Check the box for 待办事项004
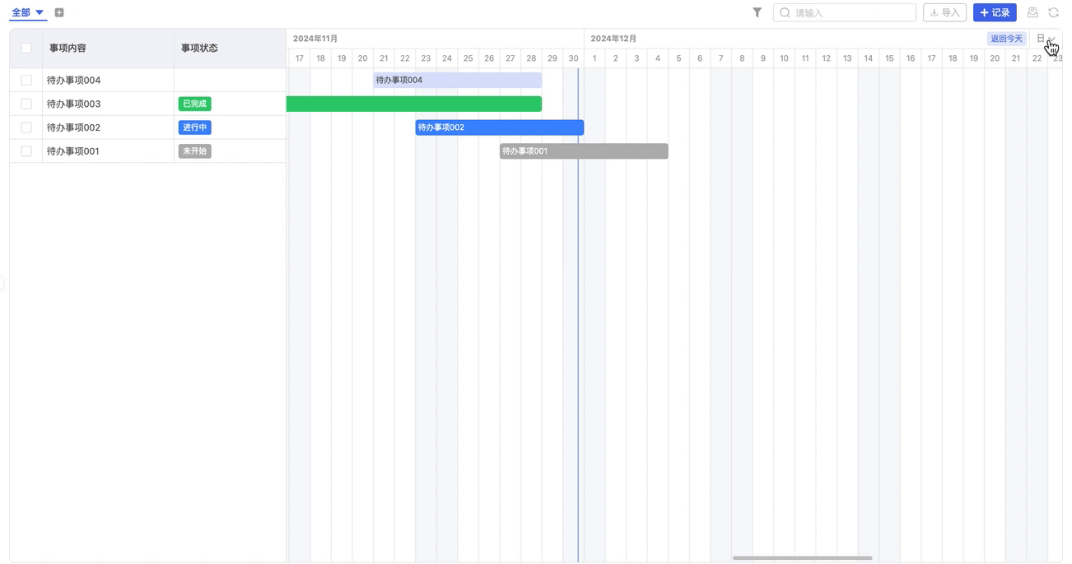 coord(26,80)
